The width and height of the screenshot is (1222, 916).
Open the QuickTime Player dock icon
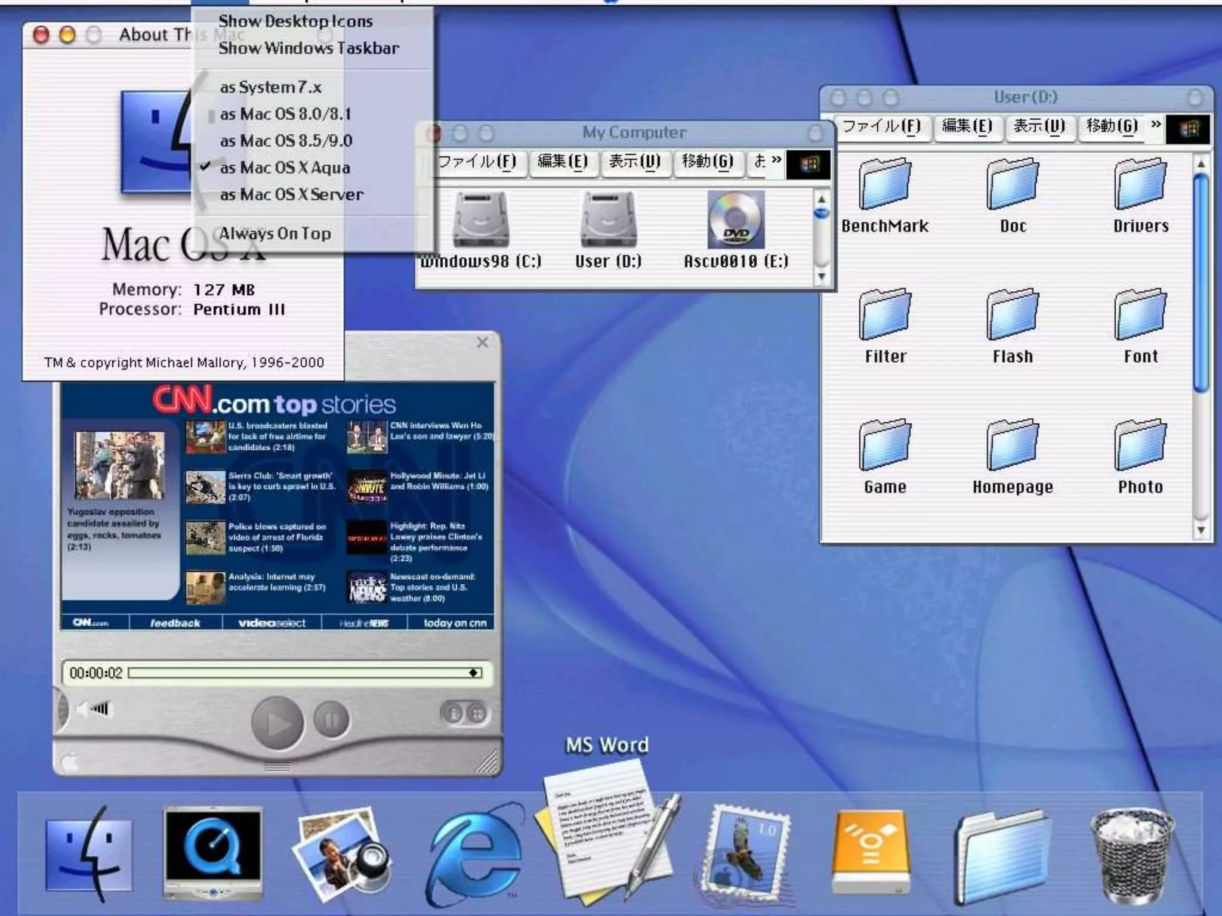[212, 853]
